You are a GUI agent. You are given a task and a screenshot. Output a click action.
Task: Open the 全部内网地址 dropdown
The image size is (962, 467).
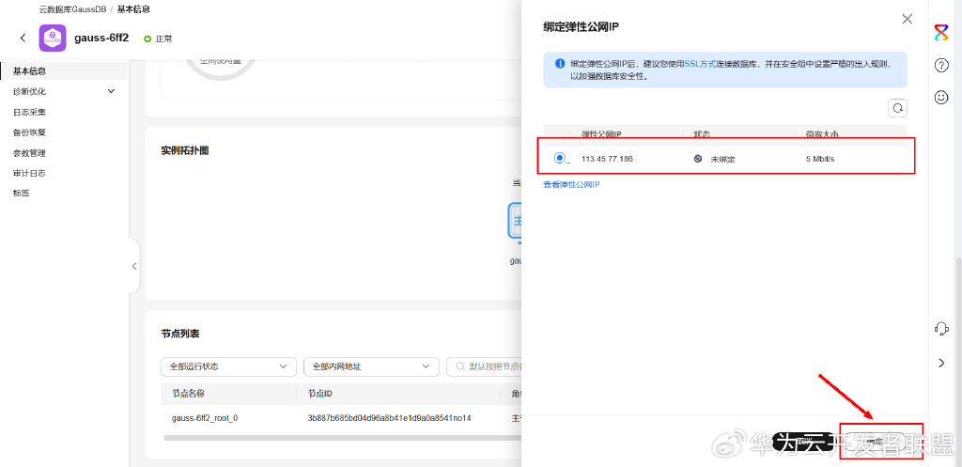point(371,366)
